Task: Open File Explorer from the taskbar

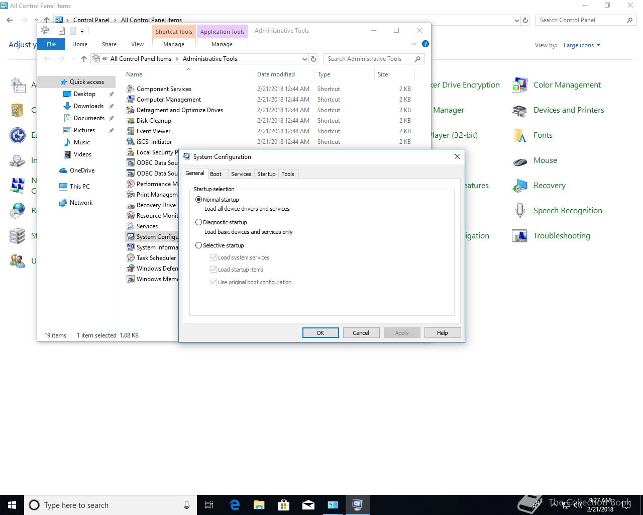Action: 259,505
